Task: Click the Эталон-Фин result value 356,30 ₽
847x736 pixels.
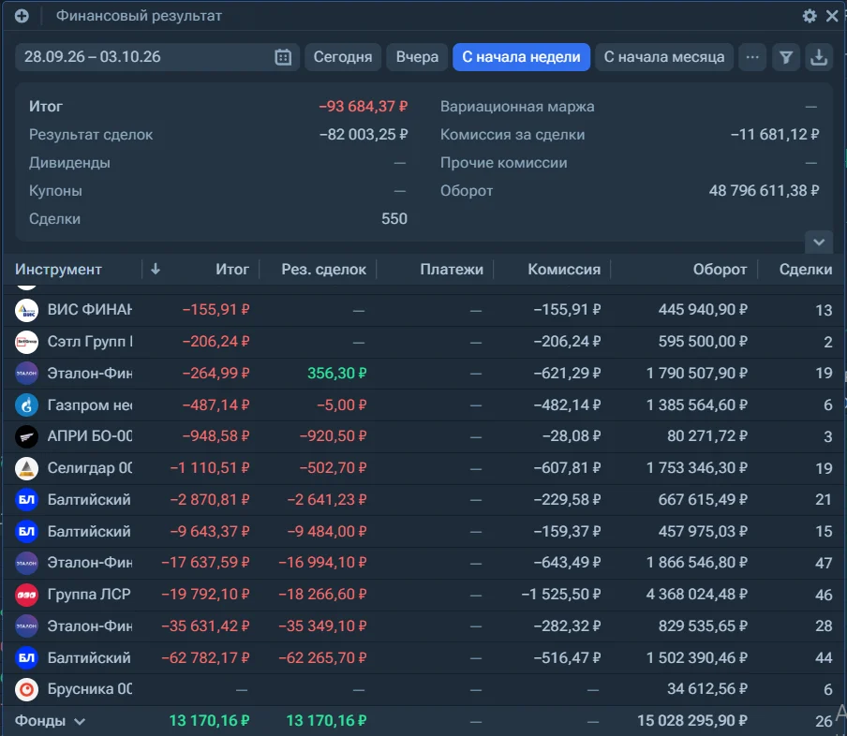Action: [337, 373]
